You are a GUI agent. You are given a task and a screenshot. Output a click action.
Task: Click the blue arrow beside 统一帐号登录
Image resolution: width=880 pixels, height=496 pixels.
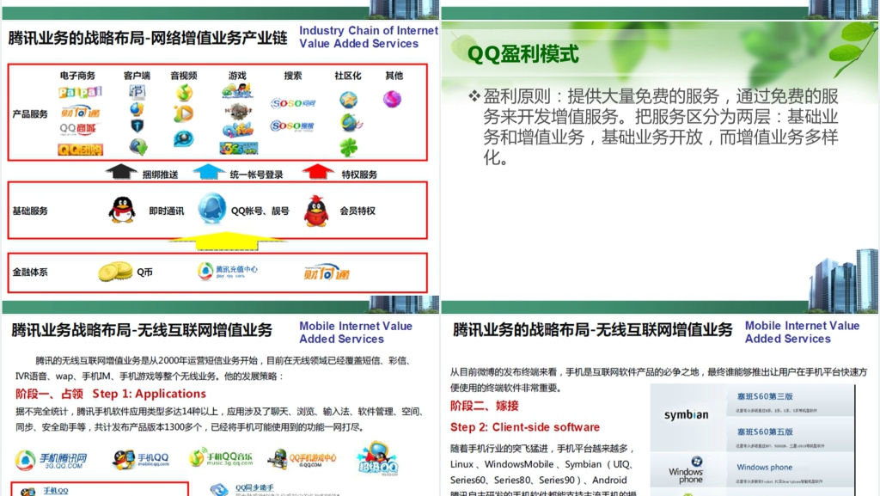click(x=209, y=172)
